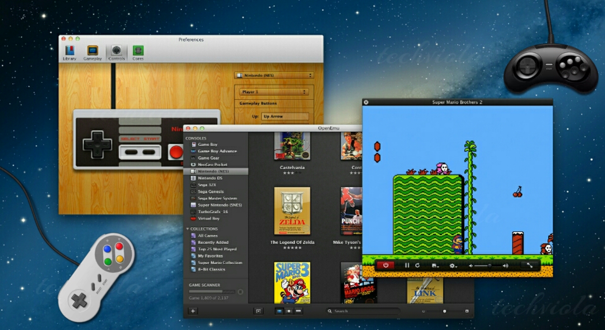Click the small cover size icon
Screen dimensions: 605x330
click(x=423, y=311)
